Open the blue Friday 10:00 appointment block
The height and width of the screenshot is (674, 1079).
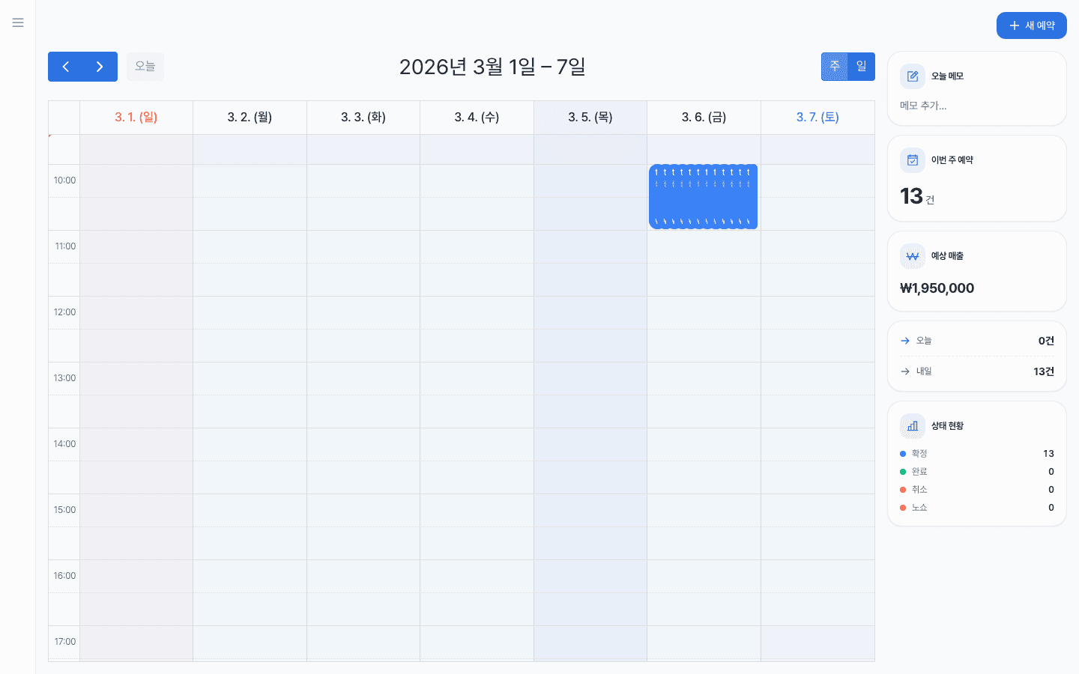click(x=703, y=197)
